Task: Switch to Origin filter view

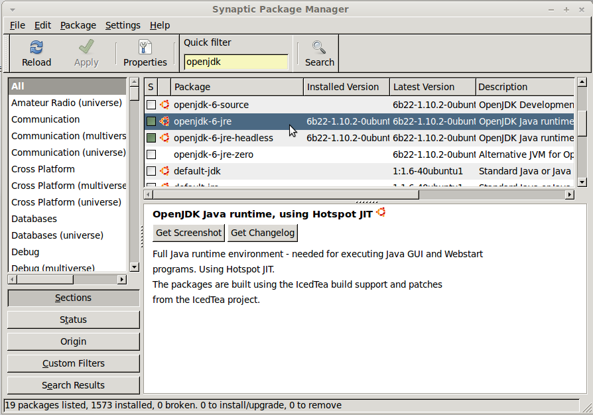Action: click(x=74, y=341)
